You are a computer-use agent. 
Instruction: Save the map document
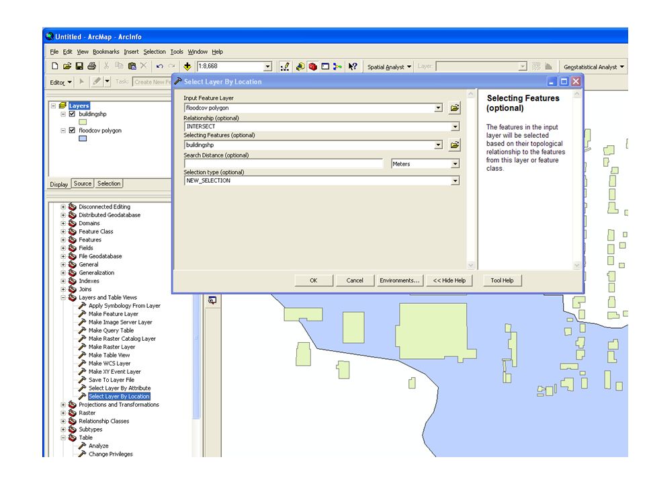[79, 66]
